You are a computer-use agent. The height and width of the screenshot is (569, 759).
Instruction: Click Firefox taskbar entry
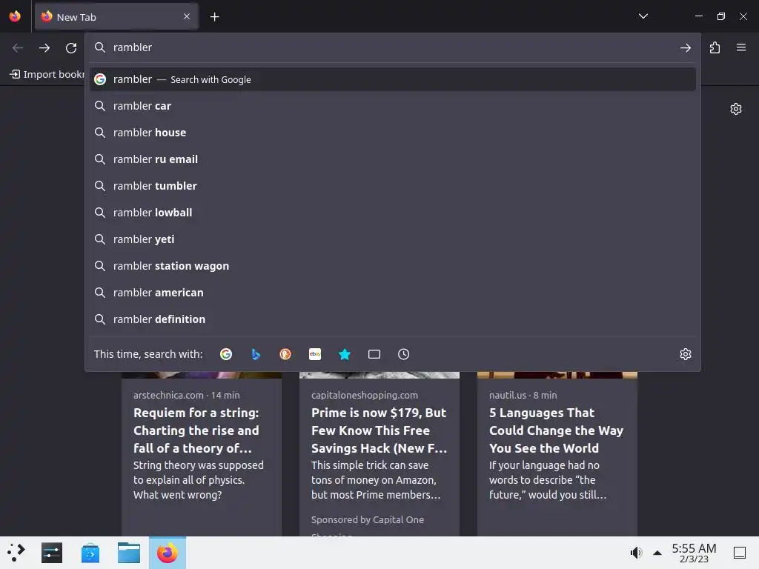point(167,553)
